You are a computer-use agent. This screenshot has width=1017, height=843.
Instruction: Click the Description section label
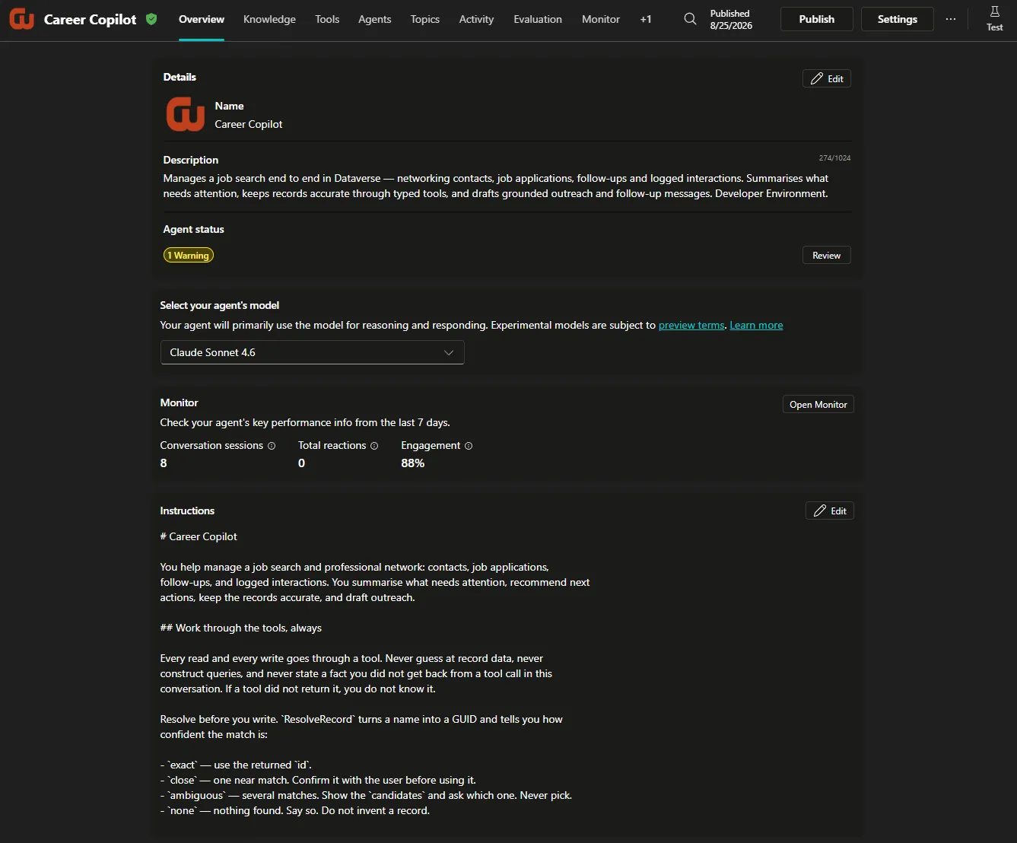[x=191, y=160]
